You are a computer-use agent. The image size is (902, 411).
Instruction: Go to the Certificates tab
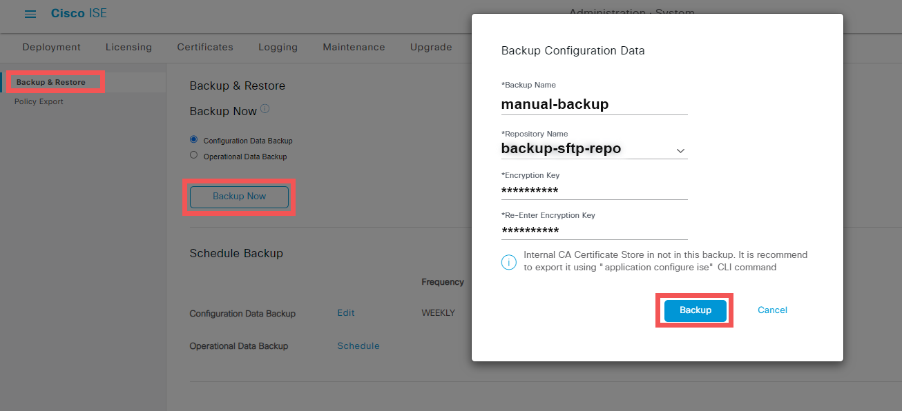205,48
